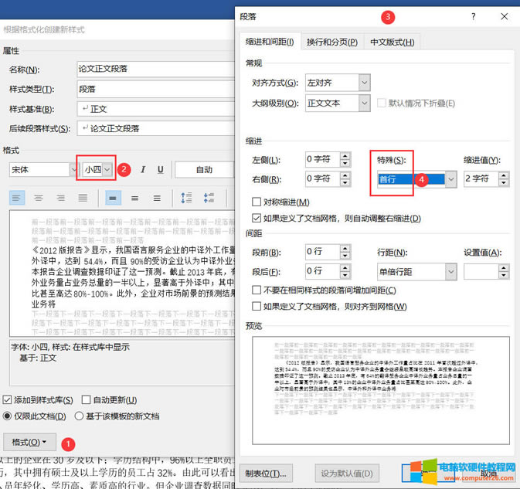Select 仅限此文档 radio button
This screenshot has width=520, height=489.
7,416
